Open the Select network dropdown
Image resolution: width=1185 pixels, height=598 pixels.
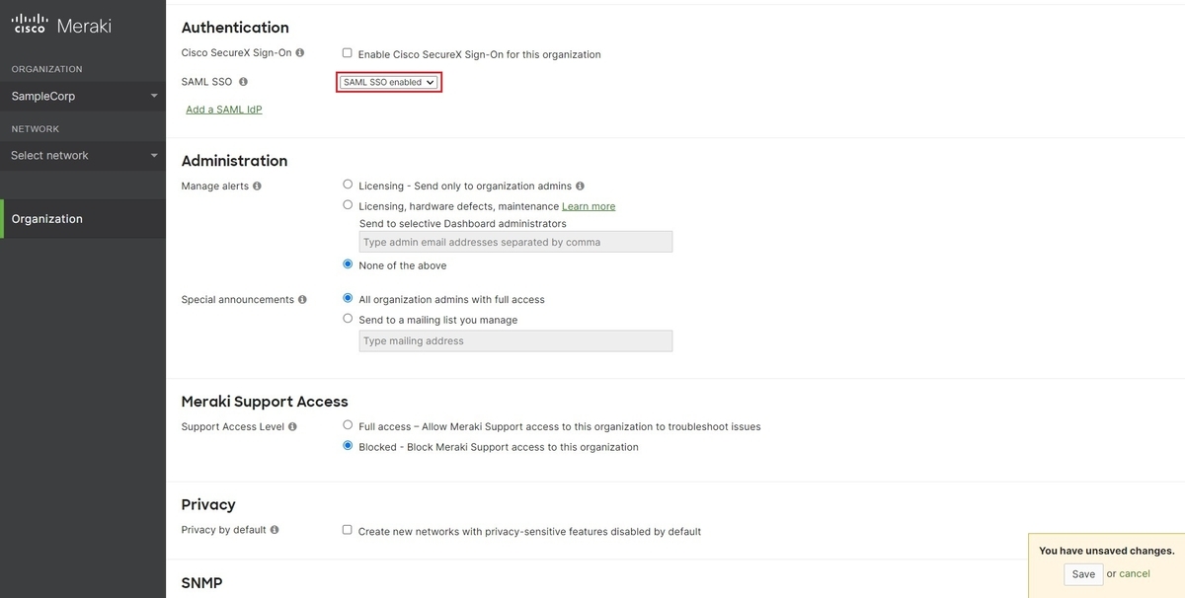coord(83,155)
